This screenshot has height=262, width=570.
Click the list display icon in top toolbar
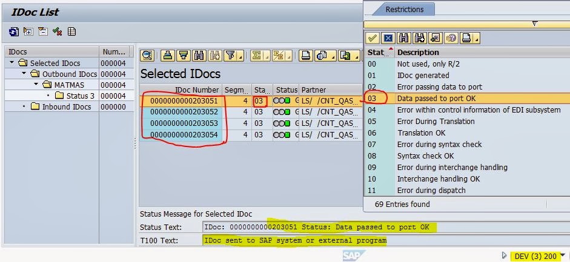click(x=72, y=31)
